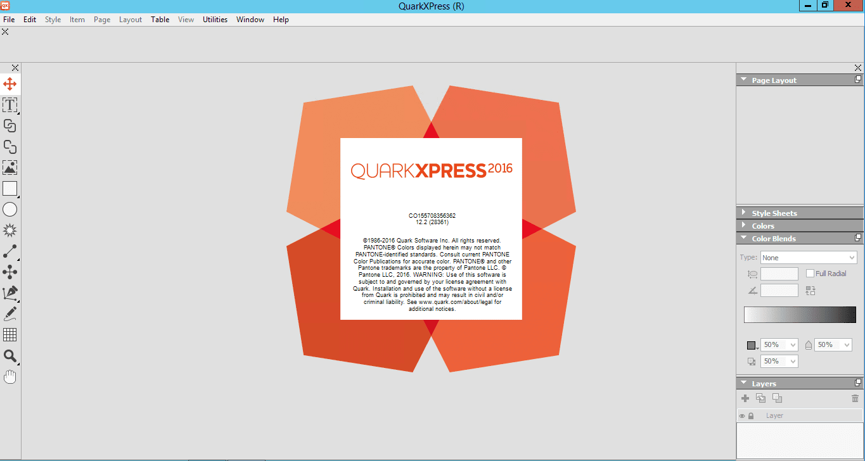This screenshot has width=865, height=461.
Task: Select the Text Content tool
Action: point(10,104)
